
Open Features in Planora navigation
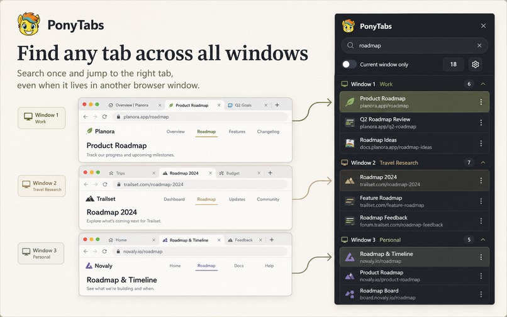(237, 131)
